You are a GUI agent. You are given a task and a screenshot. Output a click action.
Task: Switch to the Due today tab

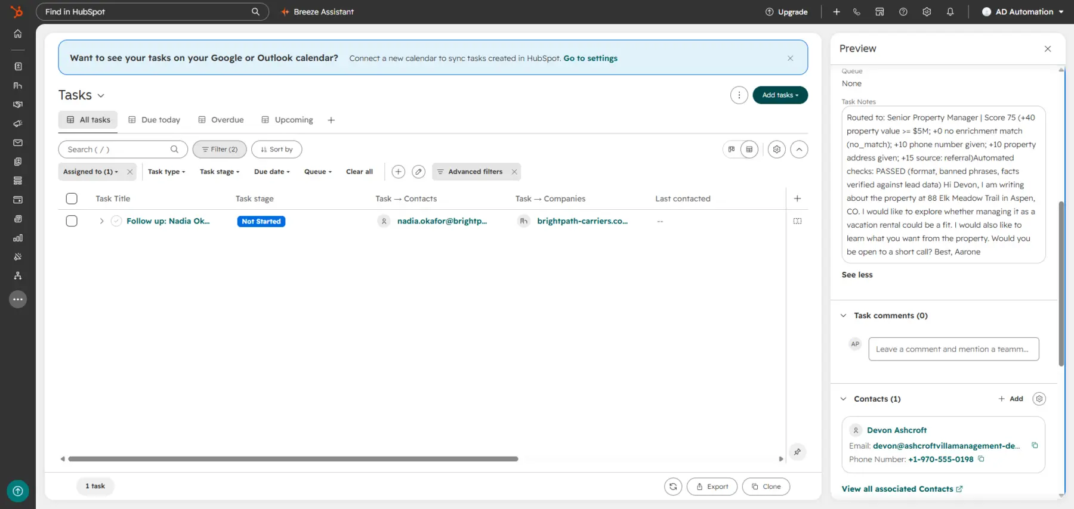155,120
